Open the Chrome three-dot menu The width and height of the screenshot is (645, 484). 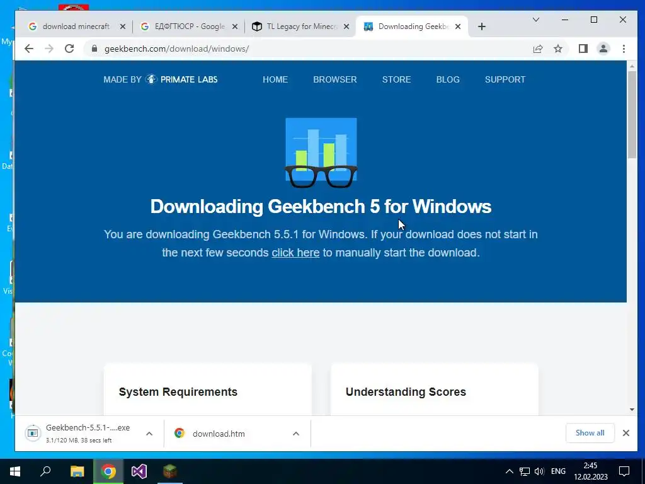click(624, 49)
